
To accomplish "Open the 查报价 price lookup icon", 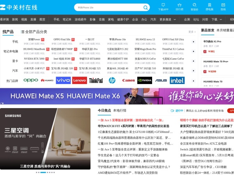I will (194, 7).
